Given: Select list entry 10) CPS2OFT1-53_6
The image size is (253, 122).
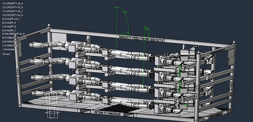Looking at the screenshot, I should tap(12, 15).
